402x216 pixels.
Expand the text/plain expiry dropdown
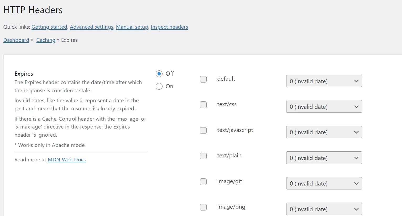pos(324,158)
